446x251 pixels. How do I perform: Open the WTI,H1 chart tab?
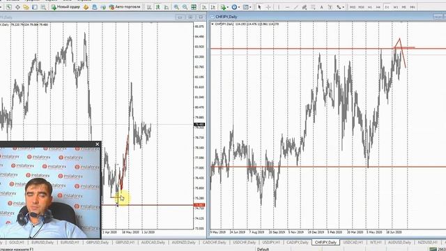pos(376,243)
